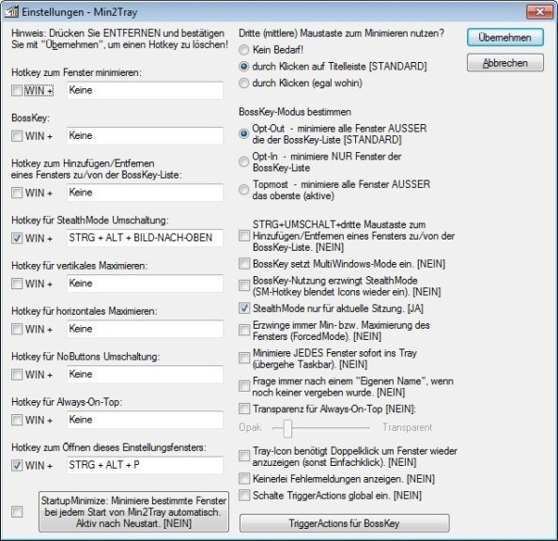Click the 'Opak' slider label
The height and width of the screenshot is (541, 558).
(250, 427)
